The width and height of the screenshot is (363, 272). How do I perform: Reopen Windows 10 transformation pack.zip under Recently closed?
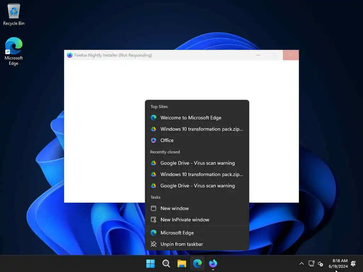coord(197,174)
